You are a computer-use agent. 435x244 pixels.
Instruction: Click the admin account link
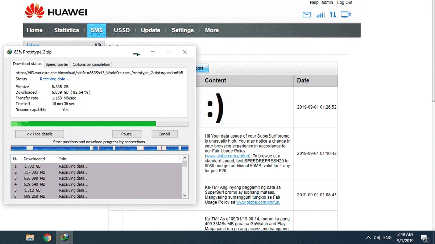tap(327, 3)
